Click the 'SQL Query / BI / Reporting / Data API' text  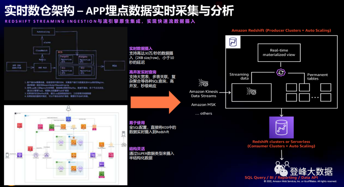click(281, 177)
